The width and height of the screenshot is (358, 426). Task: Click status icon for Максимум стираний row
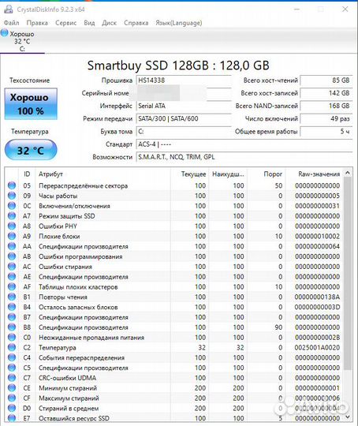(x=12, y=398)
